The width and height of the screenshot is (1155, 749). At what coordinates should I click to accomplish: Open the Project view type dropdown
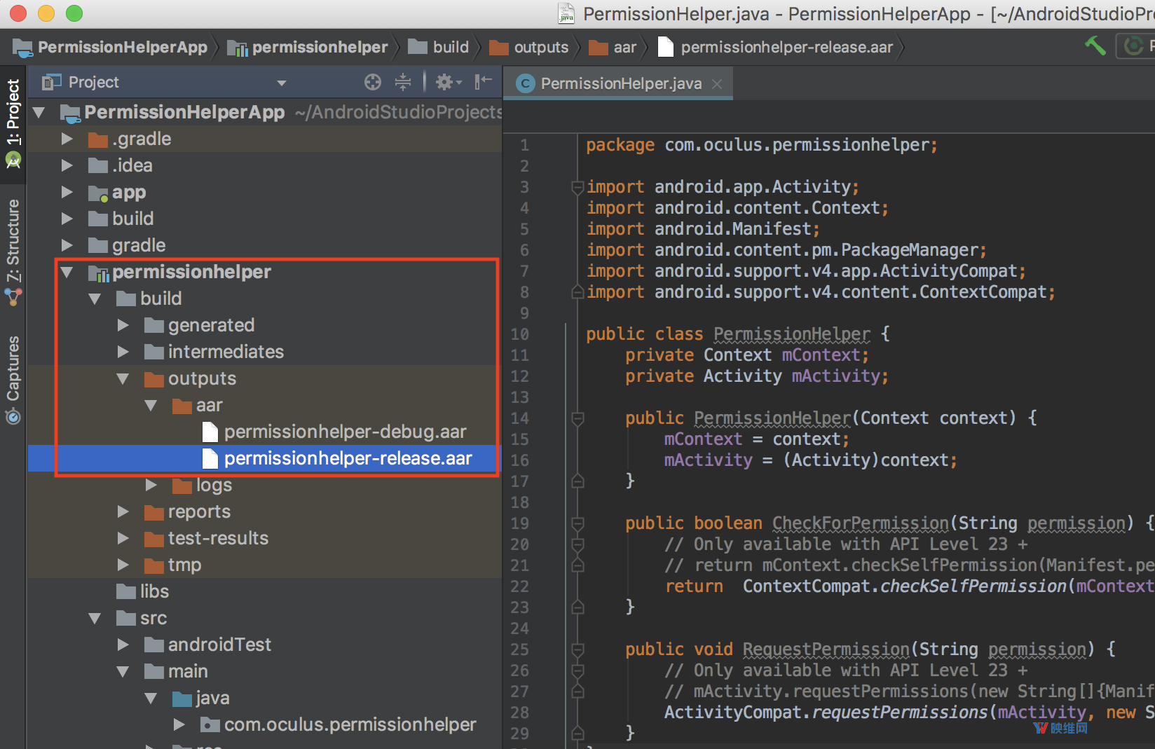282,83
